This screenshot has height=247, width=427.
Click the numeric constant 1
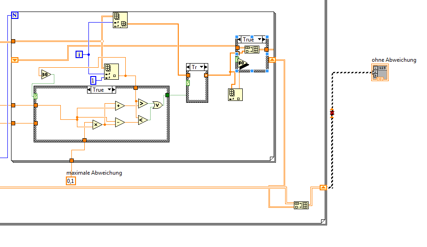93,81
